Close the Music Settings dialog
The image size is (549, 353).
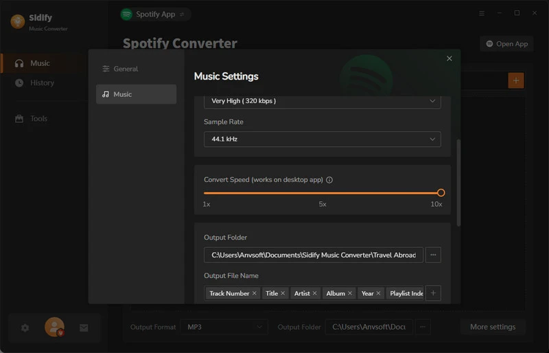(449, 58)
